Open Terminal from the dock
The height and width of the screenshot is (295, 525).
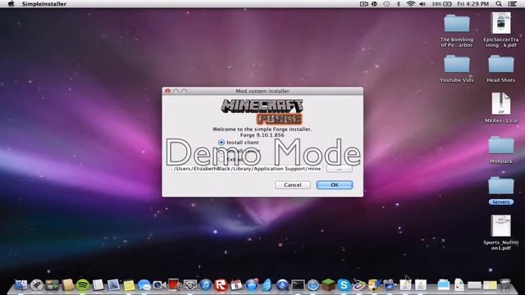click(x=298, y=285)
